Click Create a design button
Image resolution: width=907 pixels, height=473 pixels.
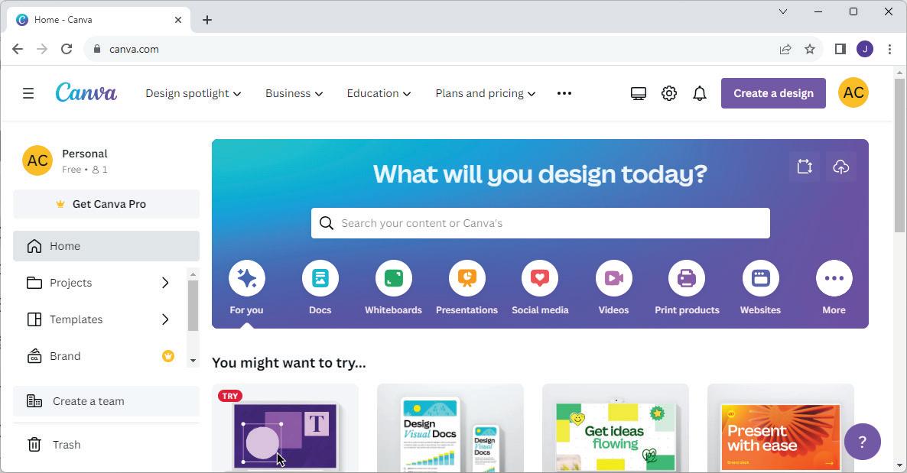point(773,93)
